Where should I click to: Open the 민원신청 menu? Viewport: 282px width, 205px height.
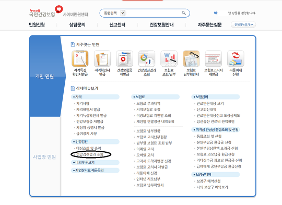37,25
